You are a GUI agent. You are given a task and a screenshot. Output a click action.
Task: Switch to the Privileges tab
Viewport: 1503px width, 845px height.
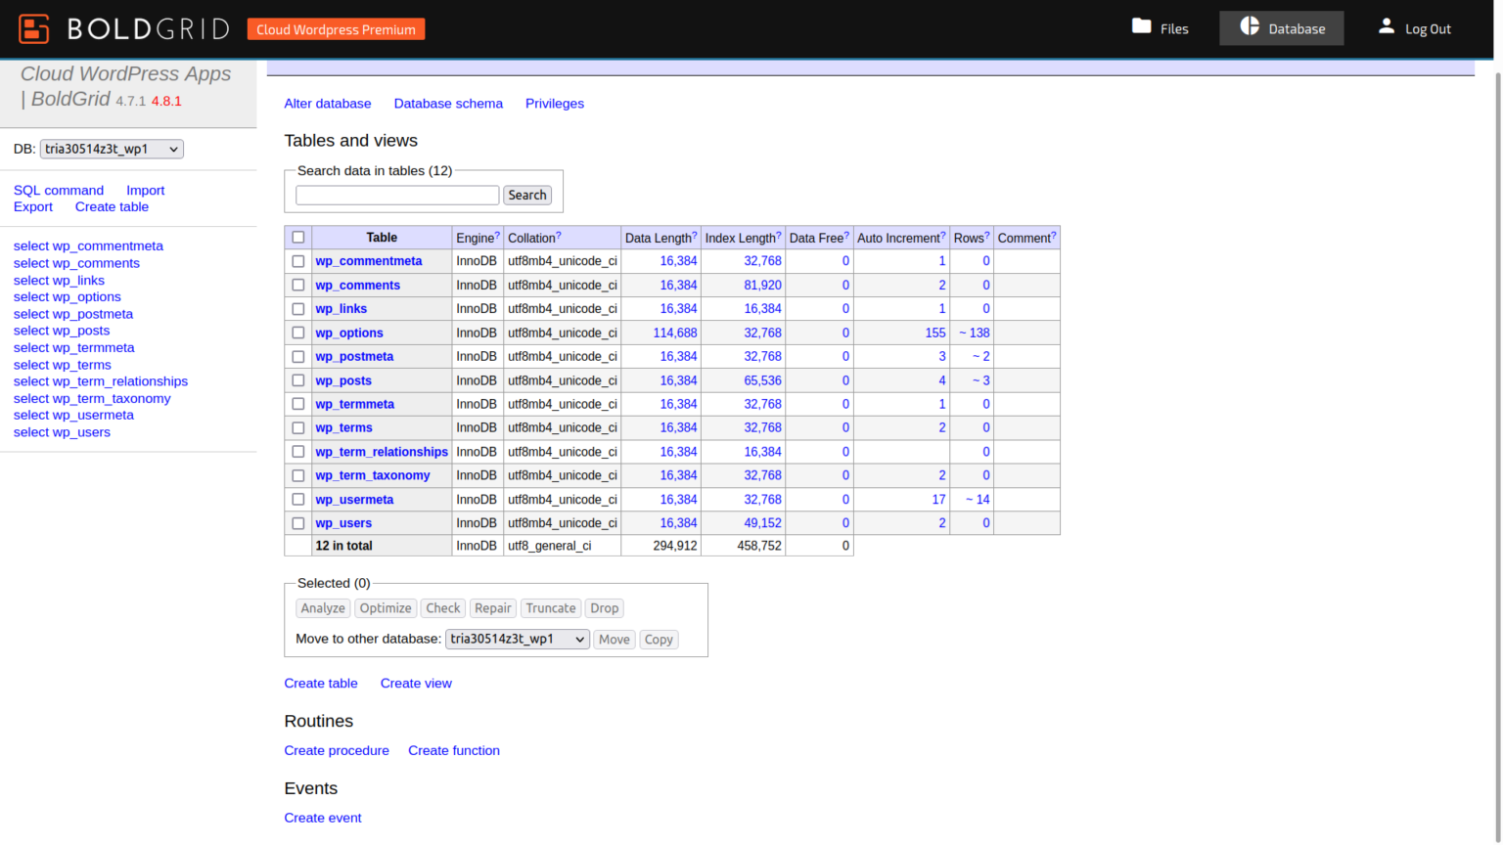pyautogui.click(x=554, y=103)
